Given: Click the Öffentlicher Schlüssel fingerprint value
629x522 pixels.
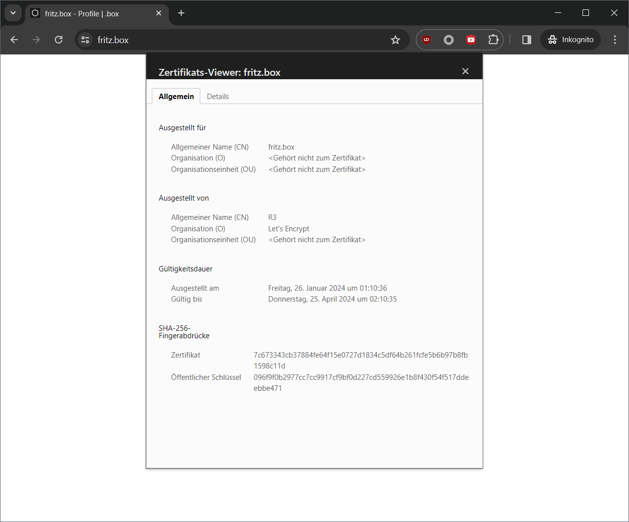Looking at the screenshot, I should (x=361, y=383).
